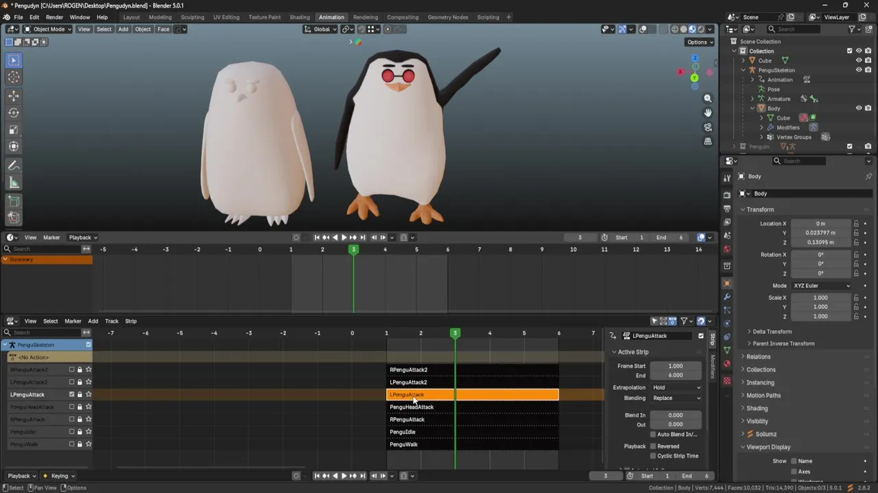Switch to the Shading workspace tab
The height and width of the screenshot is (493, 878).
point(300,17)
